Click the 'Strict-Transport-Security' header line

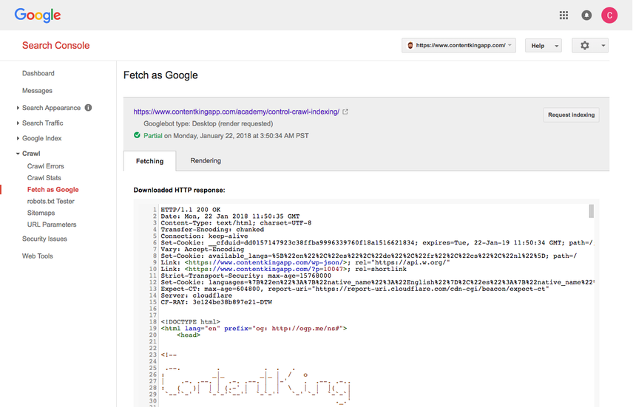[246, 276]
